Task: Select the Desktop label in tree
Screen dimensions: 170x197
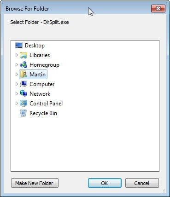Action: (35, 46)
